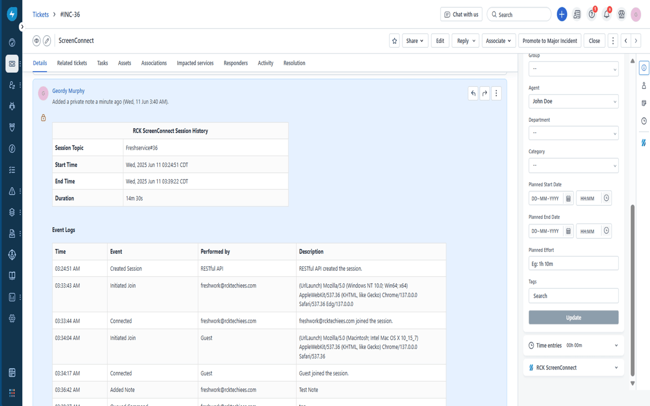Open the lightning circle icon in sidebar
The image size is (650, 406).
point(12,149)
